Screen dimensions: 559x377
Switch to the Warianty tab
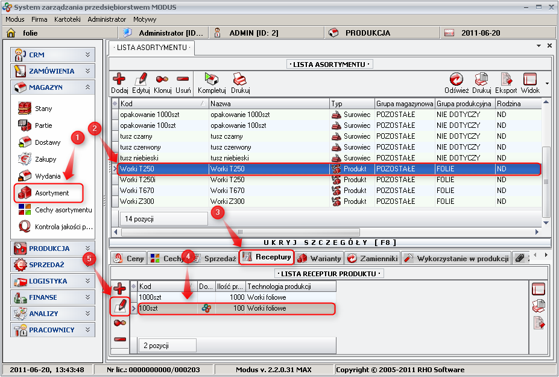[x=320, y=259]
